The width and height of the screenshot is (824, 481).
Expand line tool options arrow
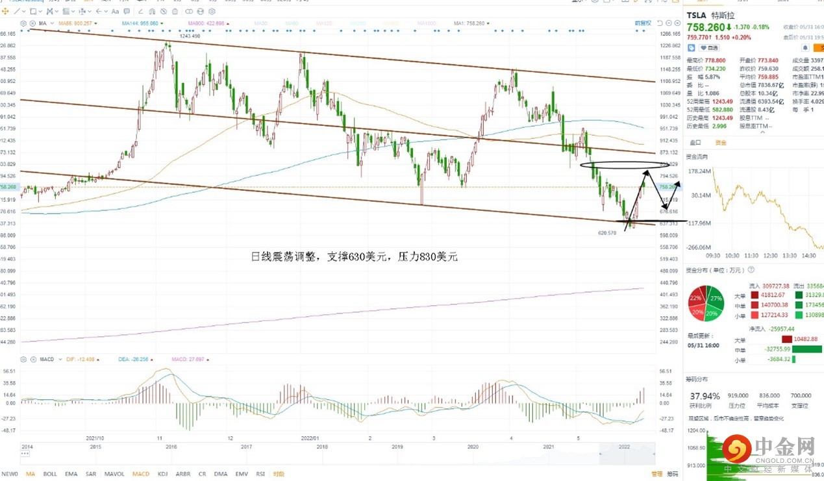point(24,11)
